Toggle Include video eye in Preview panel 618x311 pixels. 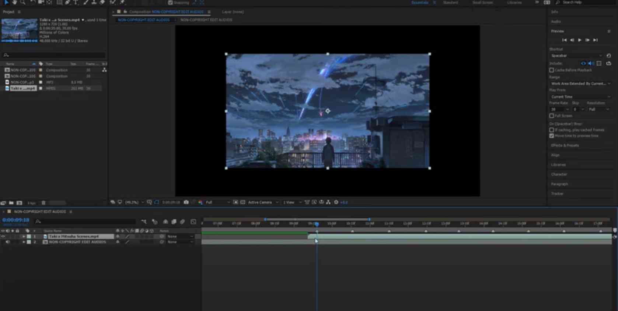[x=583, y=63]
